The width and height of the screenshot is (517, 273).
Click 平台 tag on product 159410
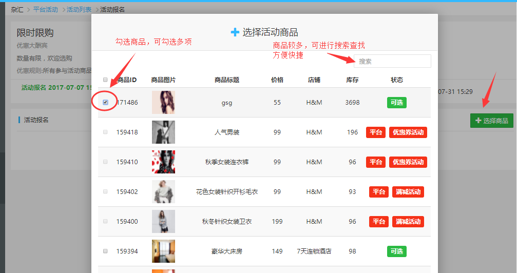pos(376,162)
